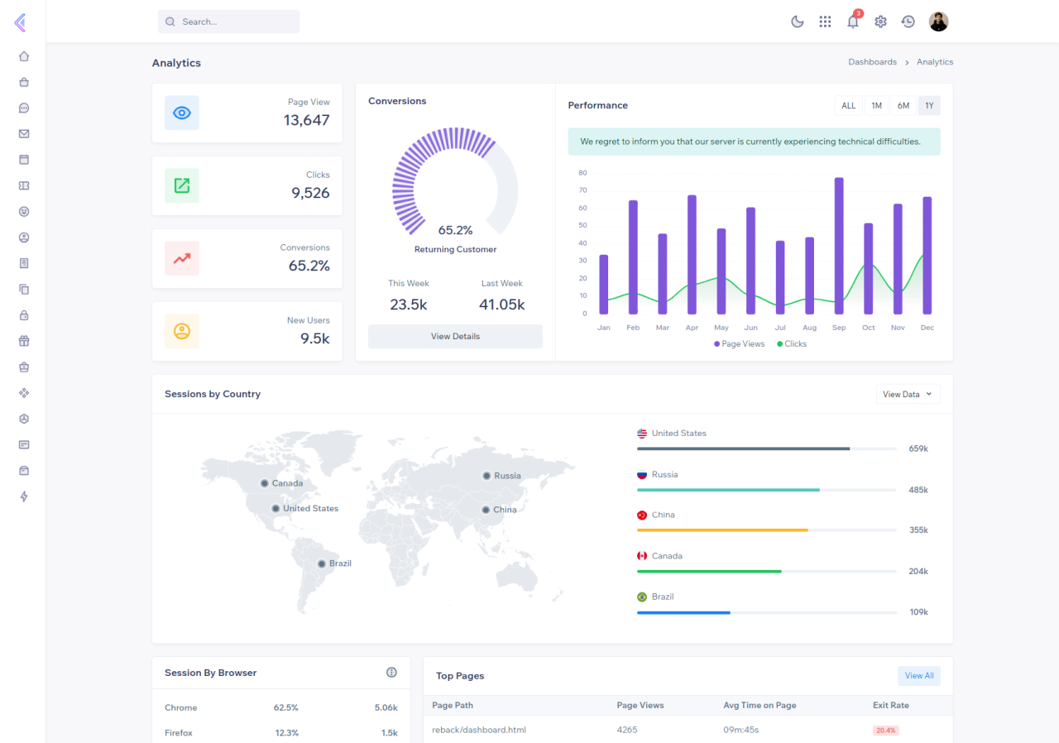Open the padlock sidebar icon
Screen dimensions: 1059x743
[24, 315]
